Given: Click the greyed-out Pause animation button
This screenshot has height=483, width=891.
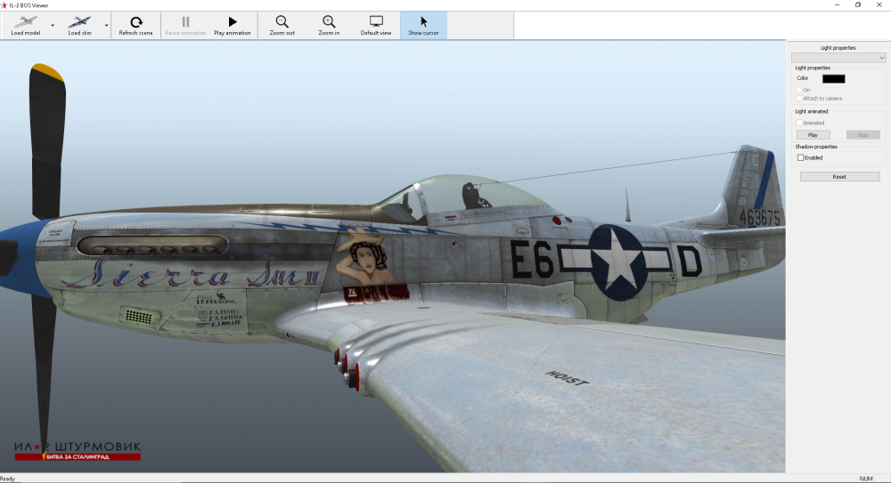Looking at the screenshot, I should (x=185, y=25).
